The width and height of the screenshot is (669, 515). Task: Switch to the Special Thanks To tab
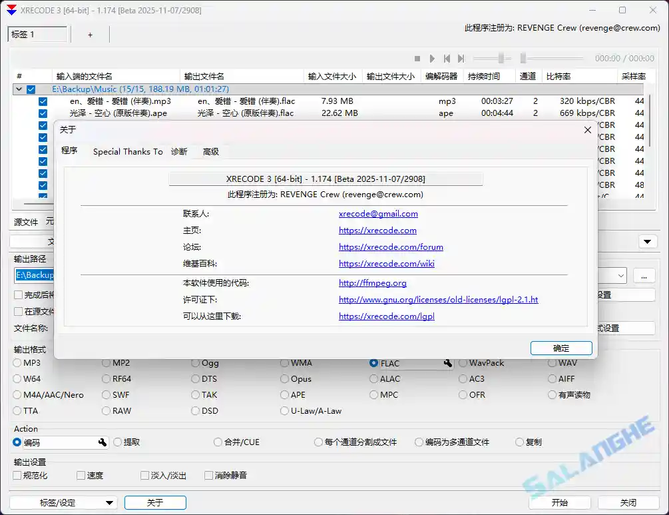click(127, 151)
